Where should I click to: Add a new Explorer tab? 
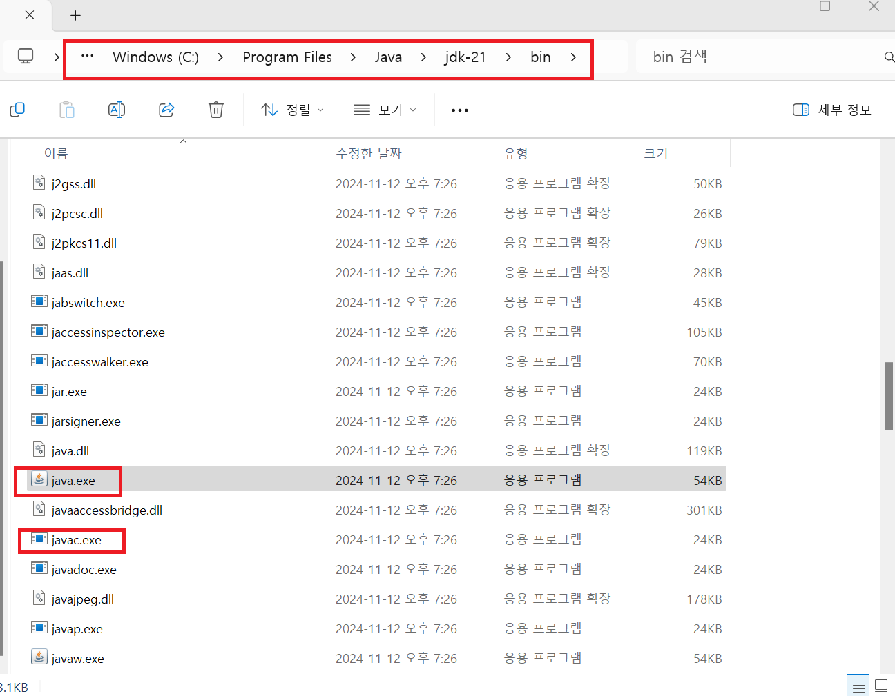pyautogui.click(x=76, y=15)
